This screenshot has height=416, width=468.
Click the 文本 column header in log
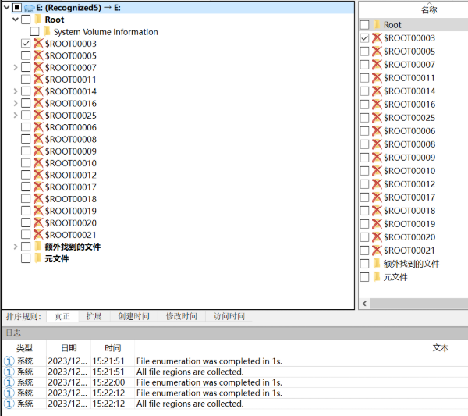[x=441, y=347]
